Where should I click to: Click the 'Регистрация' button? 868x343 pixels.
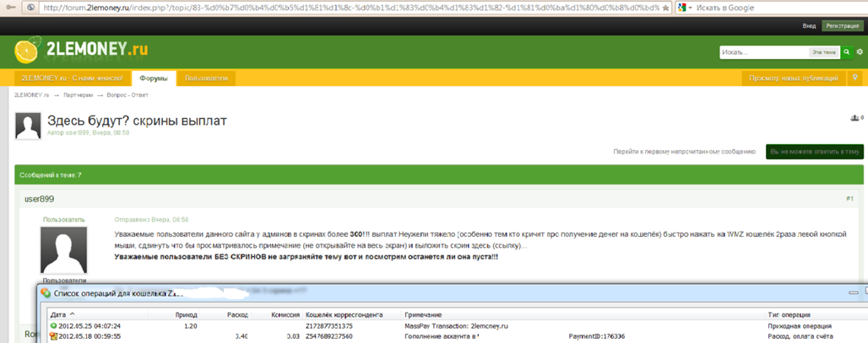(x=842, y=26)
